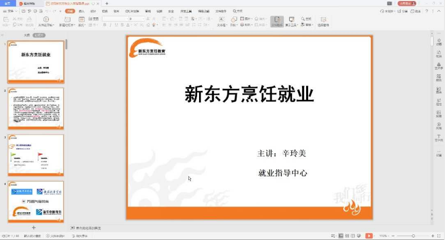Click the paste clipboard icon
445x240 pixels.
(6, 19)
